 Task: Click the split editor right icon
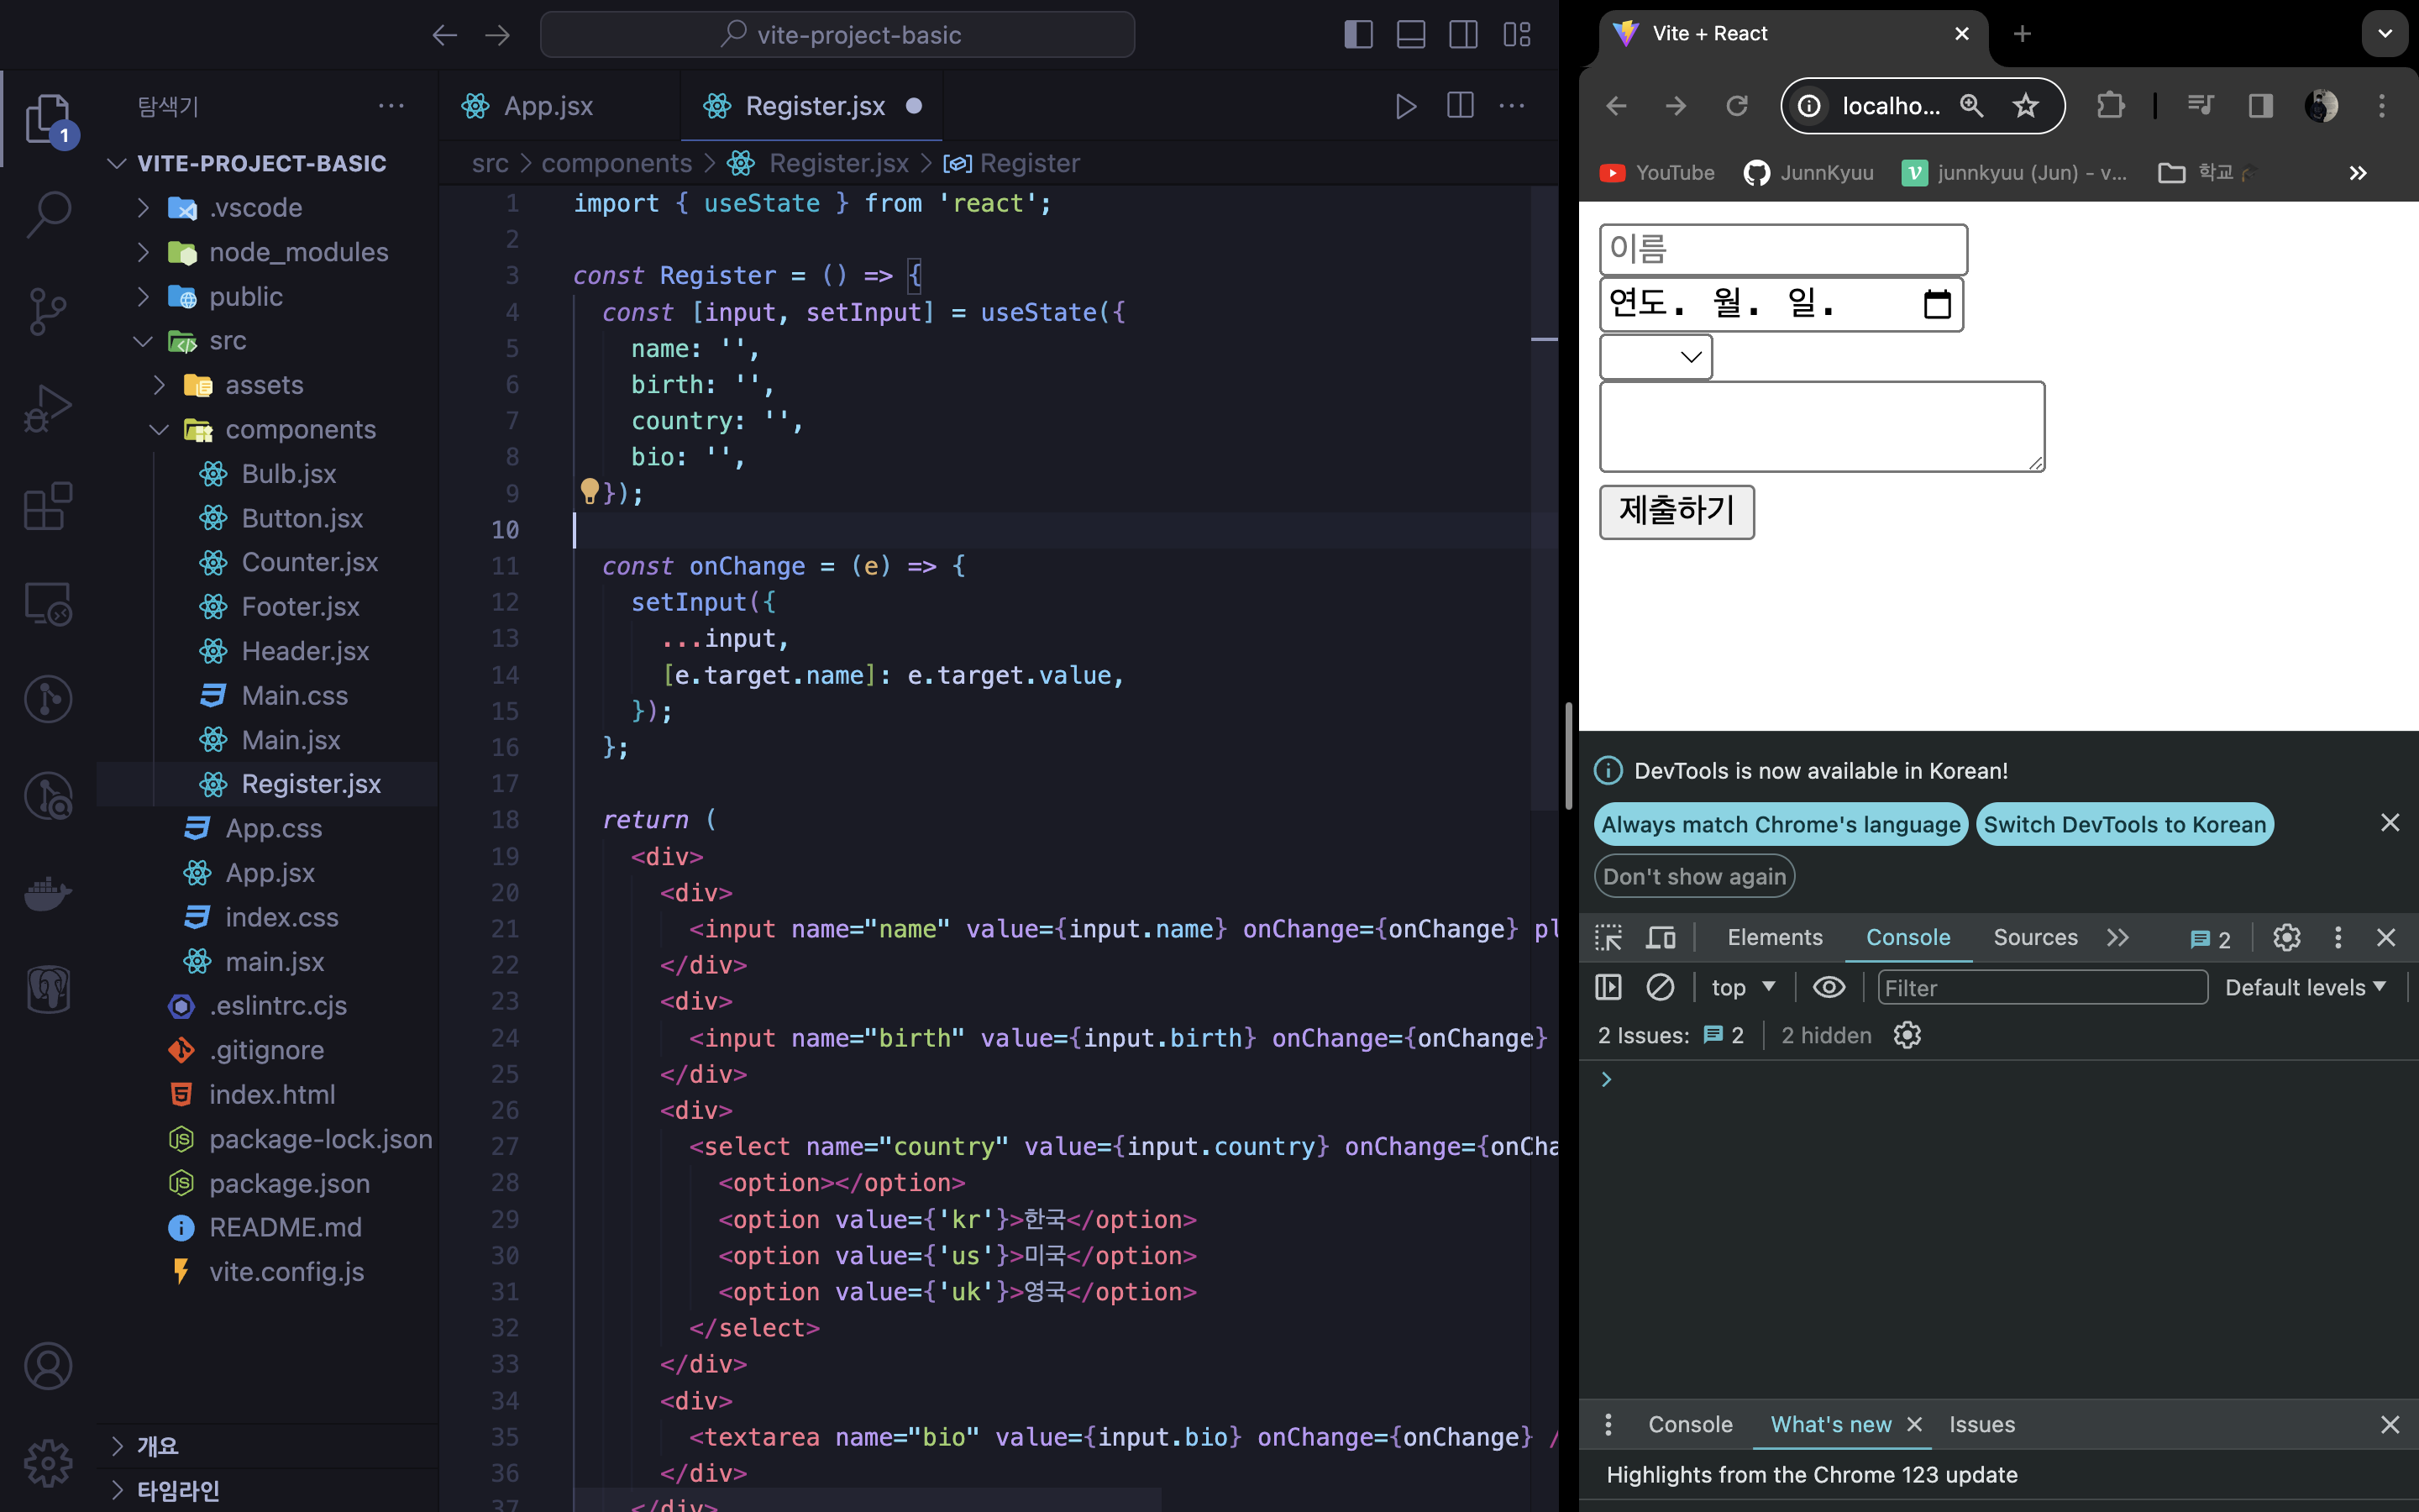1460,106
